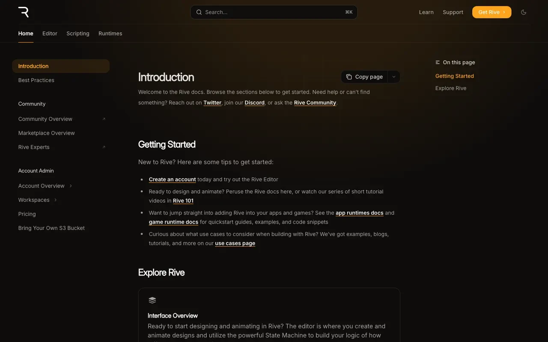
Task: Select the Runtimes tab
Action: point(110,33)
